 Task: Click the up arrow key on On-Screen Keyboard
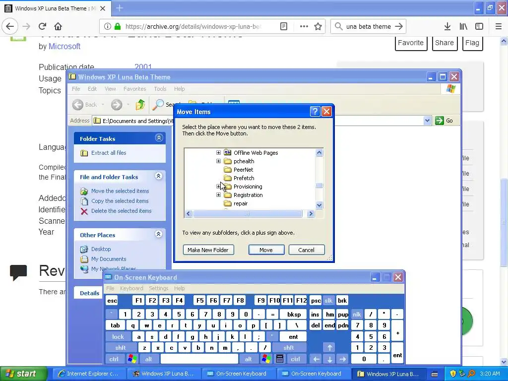329,347
